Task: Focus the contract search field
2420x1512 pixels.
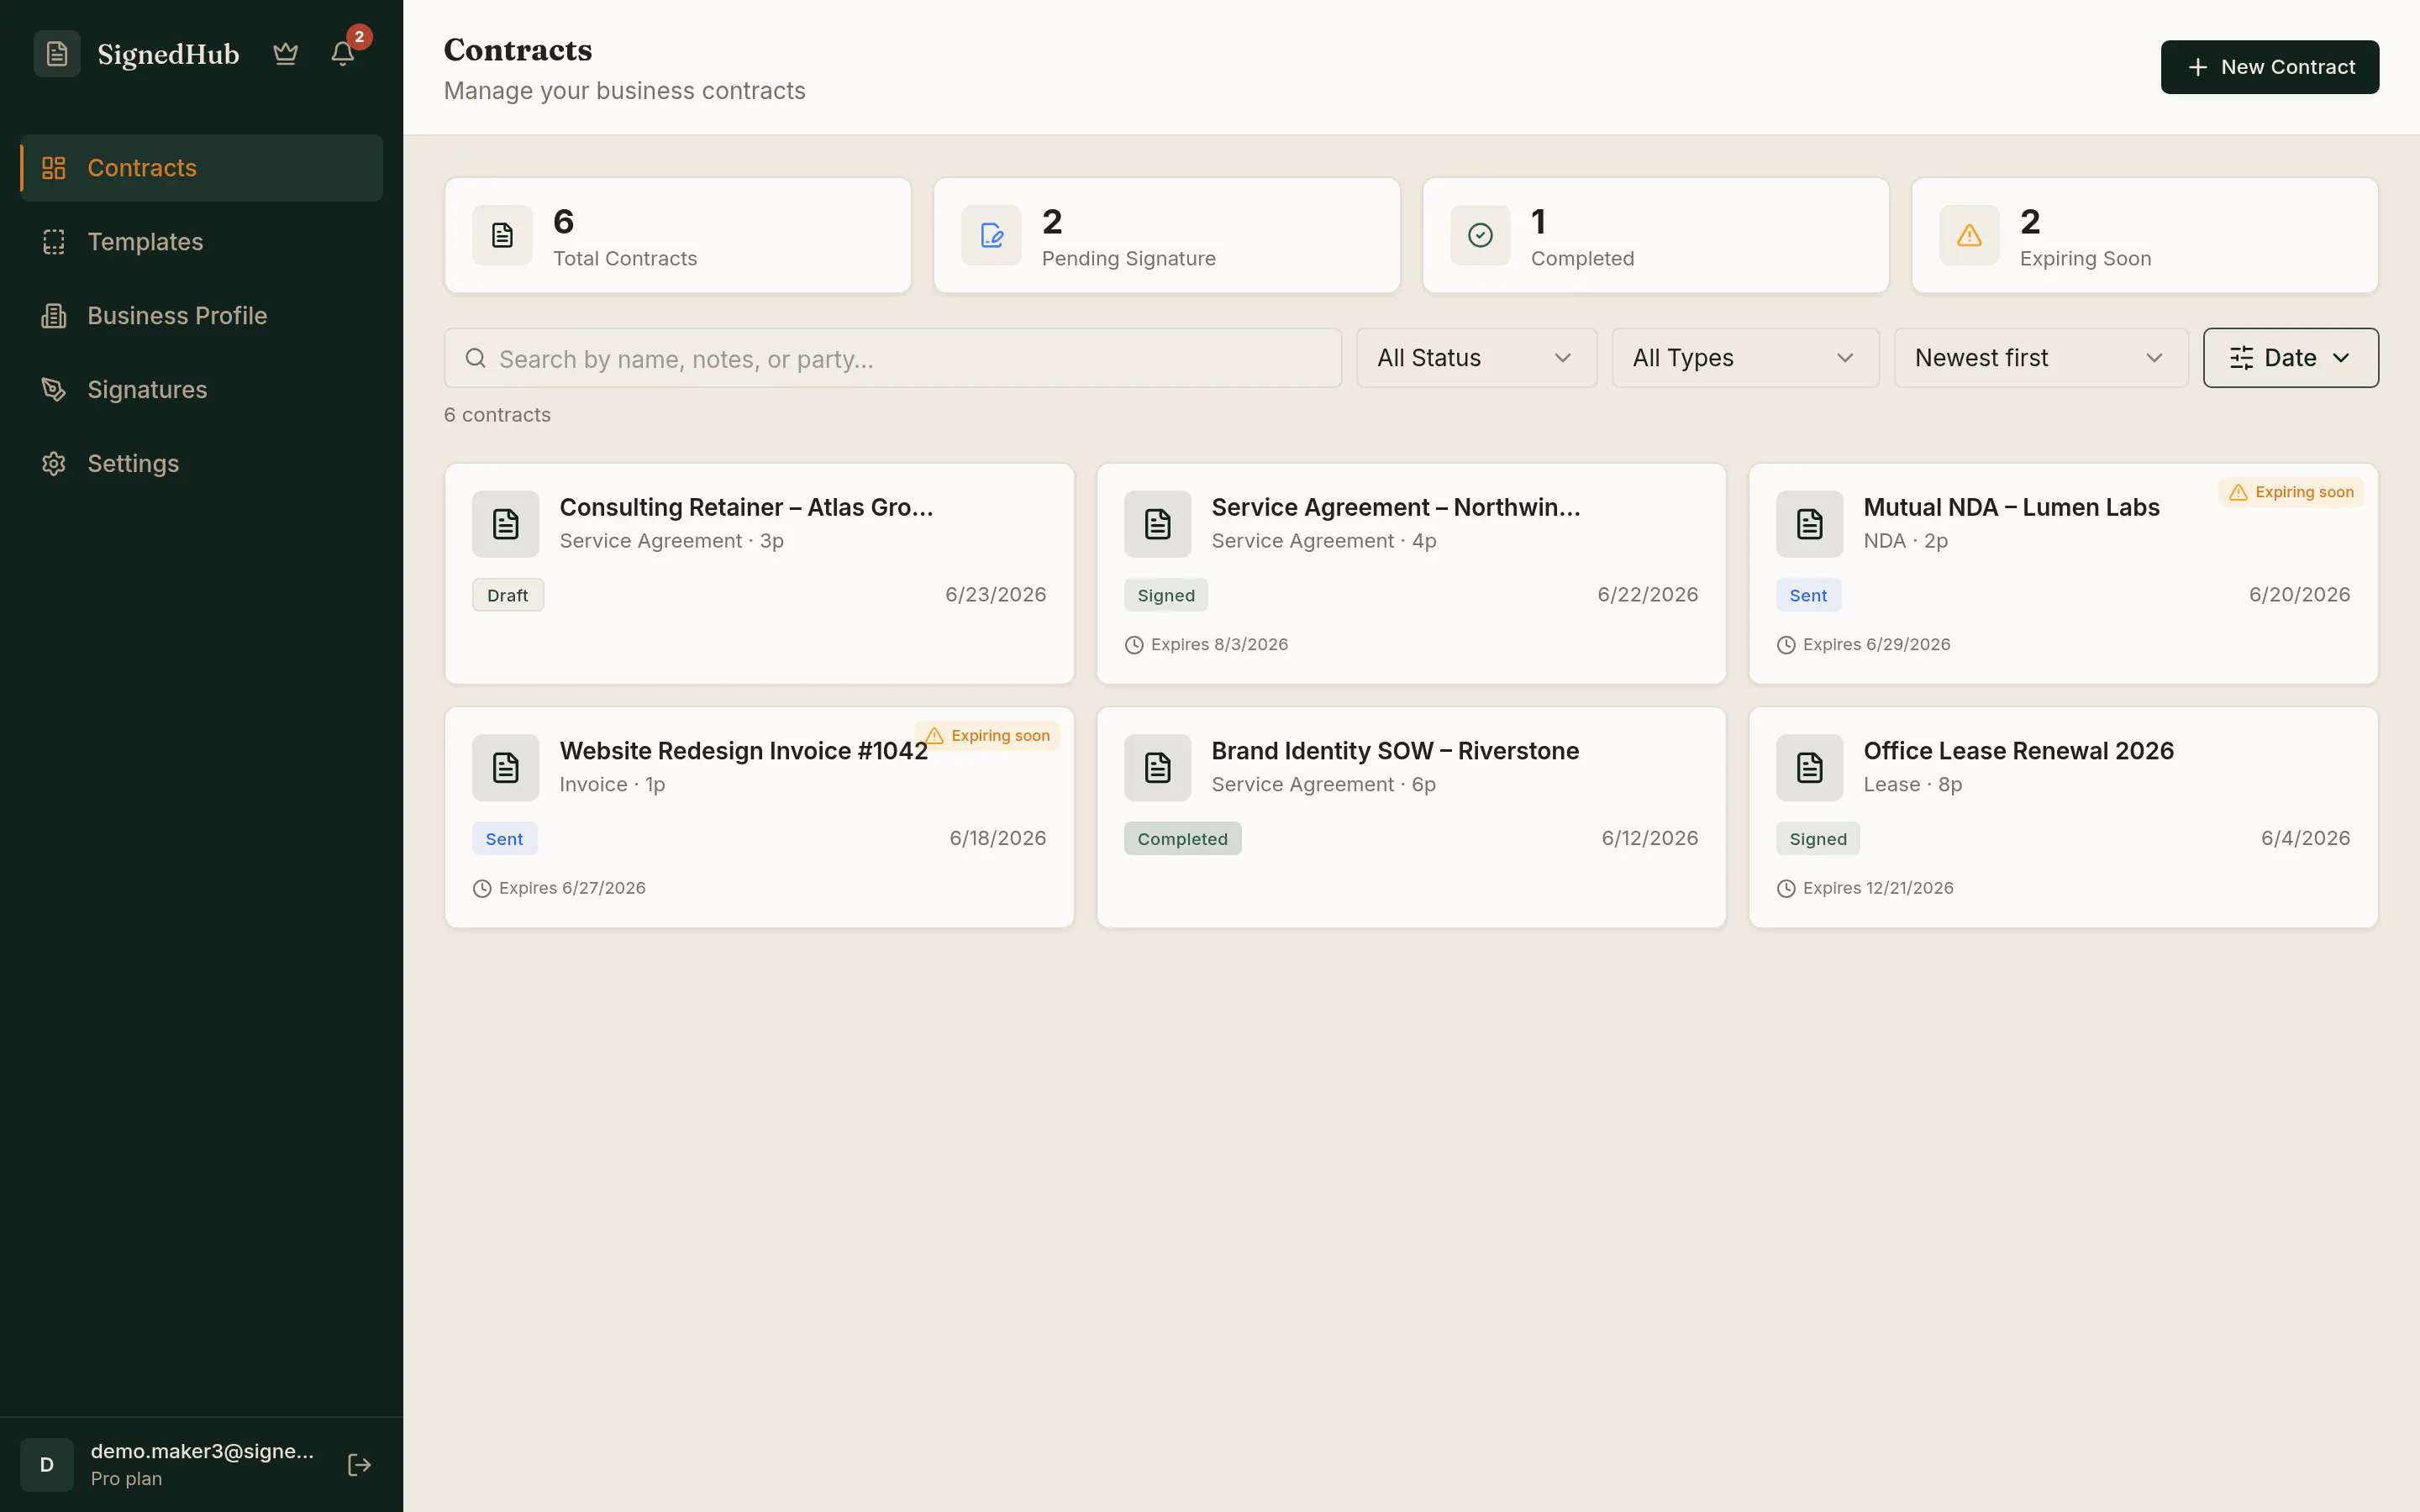Action: click(x=893, y=358)
